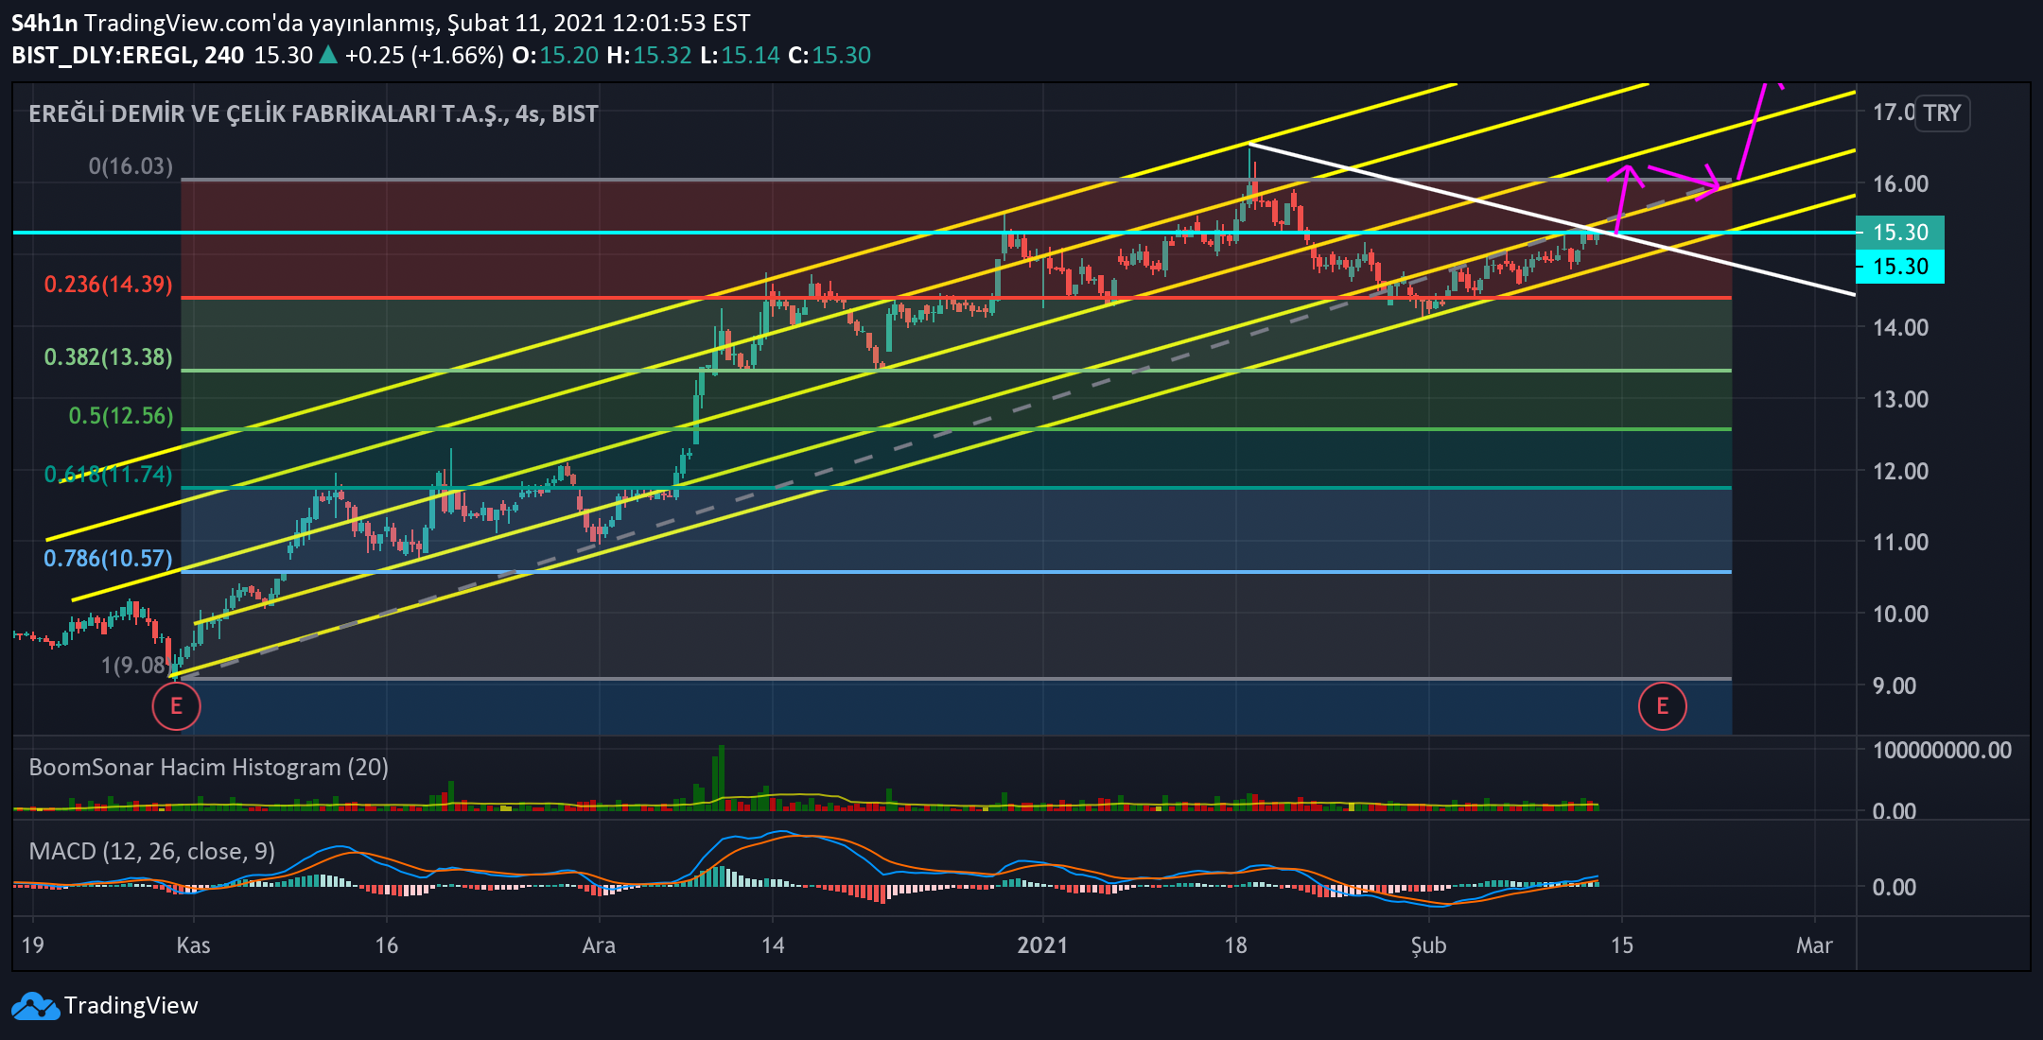This screenshot has width=2043, height=1040.
Task: Click the 2021 date on time axis
Action: coord(1041,945)
